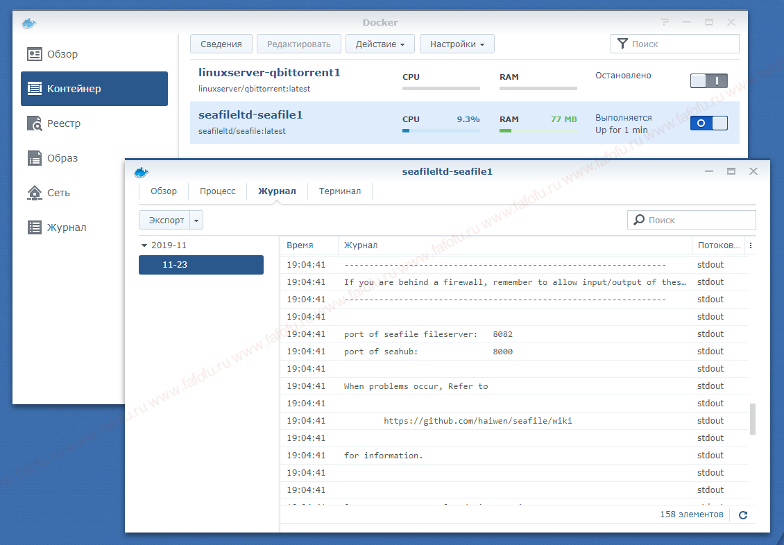This screenshot has height=545, width=784.
Task: Select the 'If you are behind a firewall' log row
Action: coord(514,282)
